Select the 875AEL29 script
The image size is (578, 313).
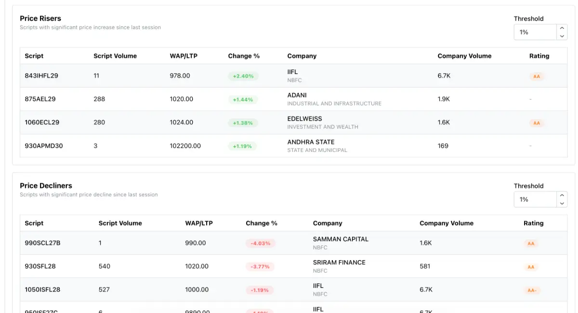pyautogui.click(x=40, y=99)
